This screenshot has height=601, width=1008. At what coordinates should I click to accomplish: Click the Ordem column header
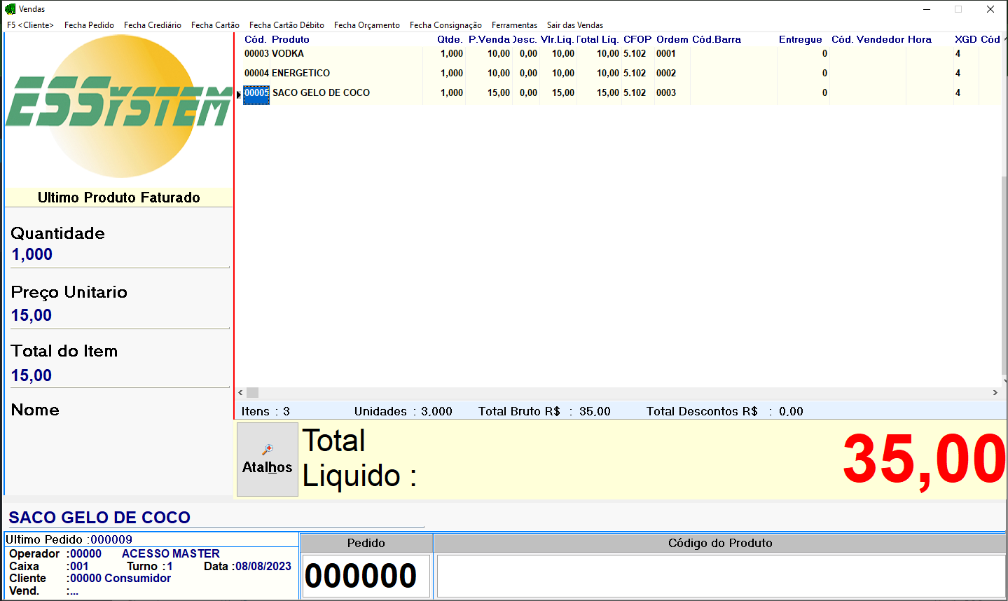click(672, 39)
